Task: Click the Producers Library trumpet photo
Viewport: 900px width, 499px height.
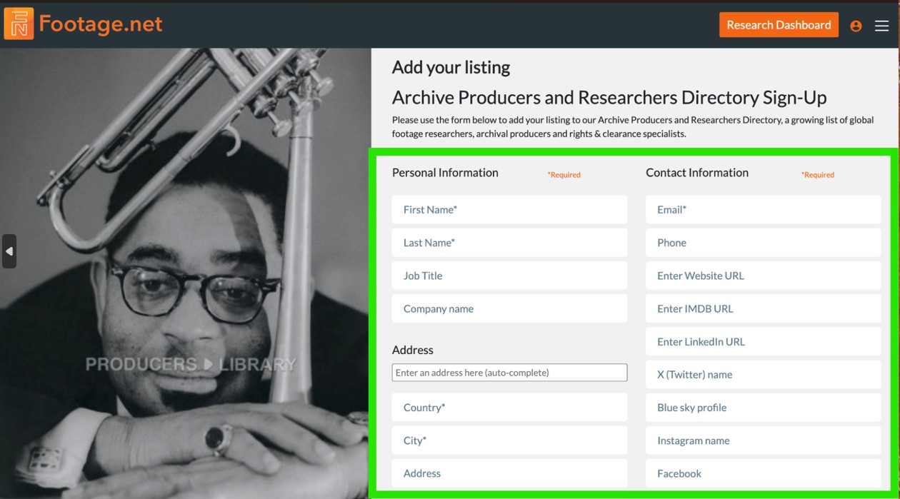Action: 186,273
